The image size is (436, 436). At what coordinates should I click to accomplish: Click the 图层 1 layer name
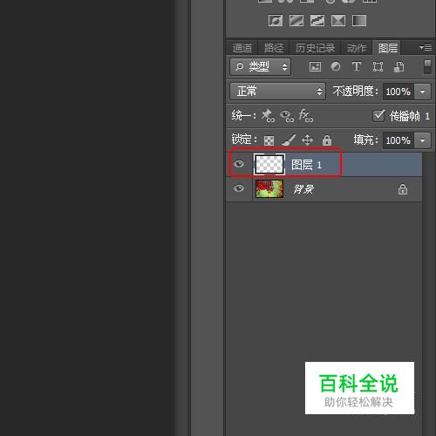(x=306, y=165)
